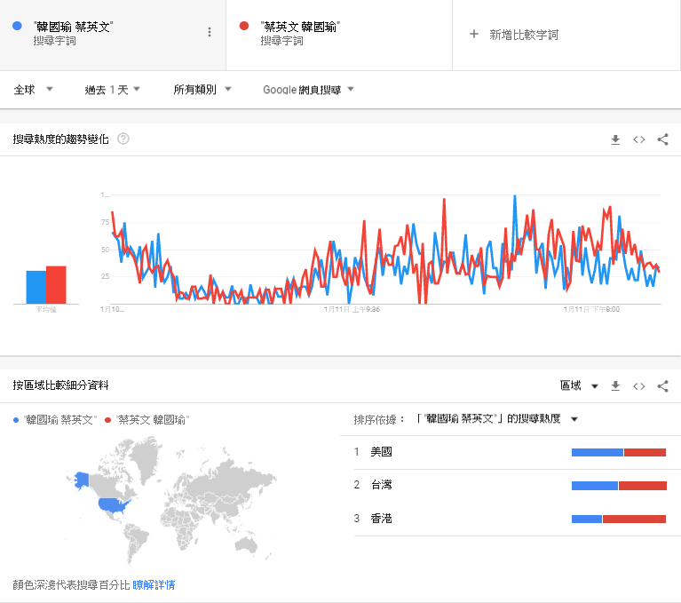Share the regional breakdown section
The height and width of the screenshot is (603, 681).
pos(662,385)
